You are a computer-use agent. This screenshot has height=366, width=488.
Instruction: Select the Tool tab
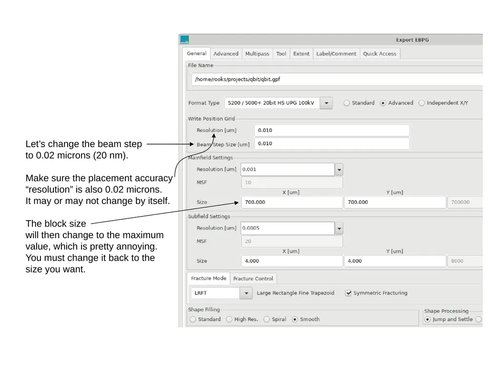pos(281,53)
